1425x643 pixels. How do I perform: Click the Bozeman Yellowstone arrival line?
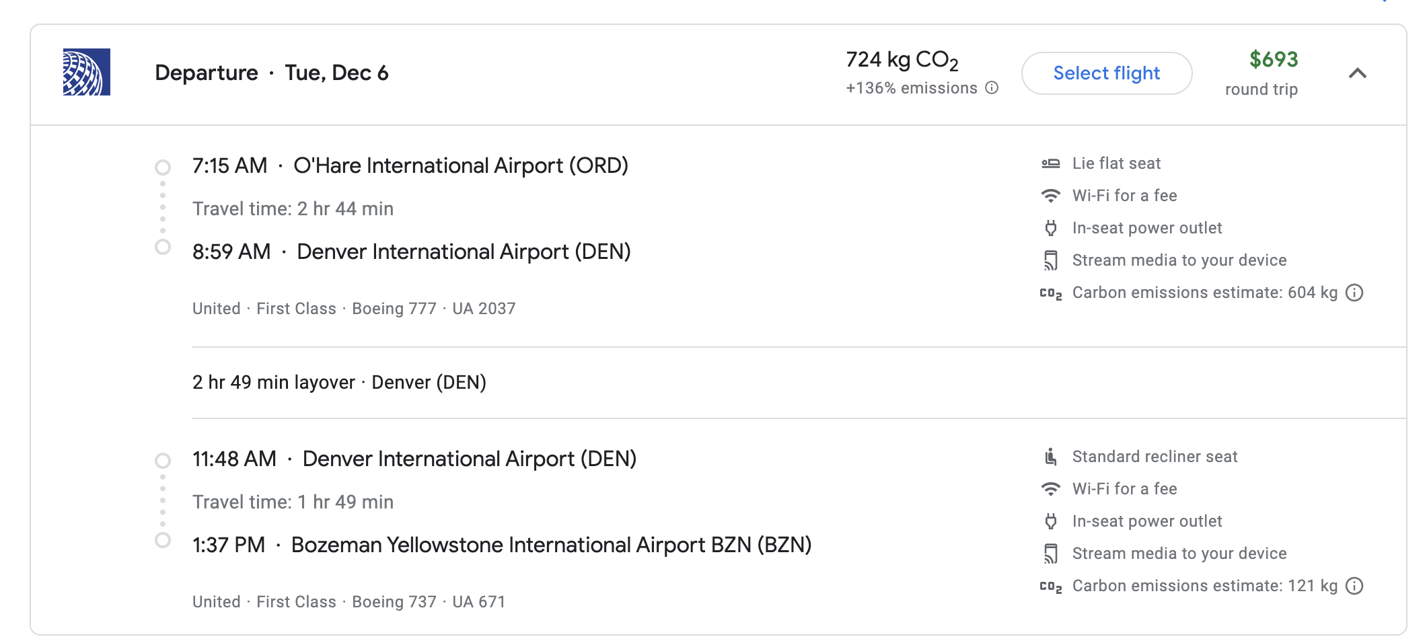(501, 545)
